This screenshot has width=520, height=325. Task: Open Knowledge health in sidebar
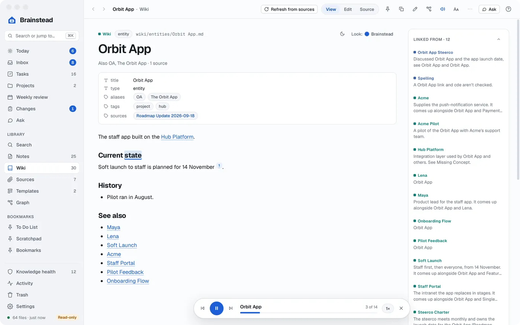42,272
